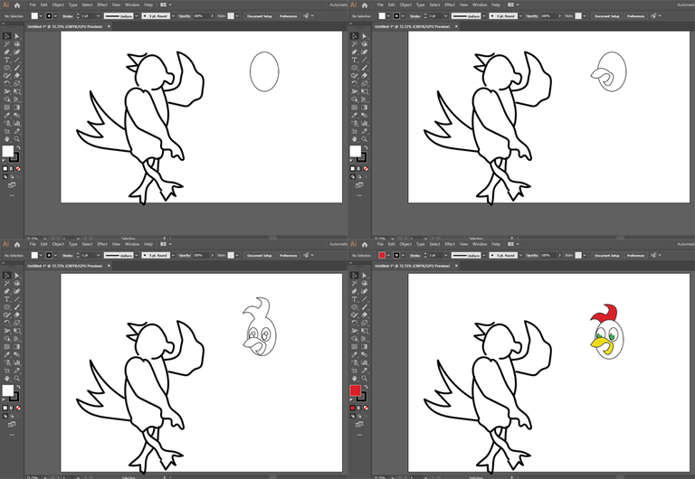Viewport: 695px width, 479px height.
Task: Open Edit Toolbar dots in the plain-oval window
Action: point(12,195)
